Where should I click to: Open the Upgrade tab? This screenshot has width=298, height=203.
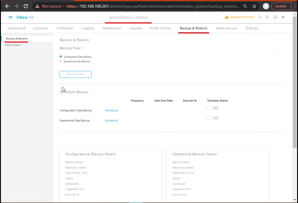point(136,28)
